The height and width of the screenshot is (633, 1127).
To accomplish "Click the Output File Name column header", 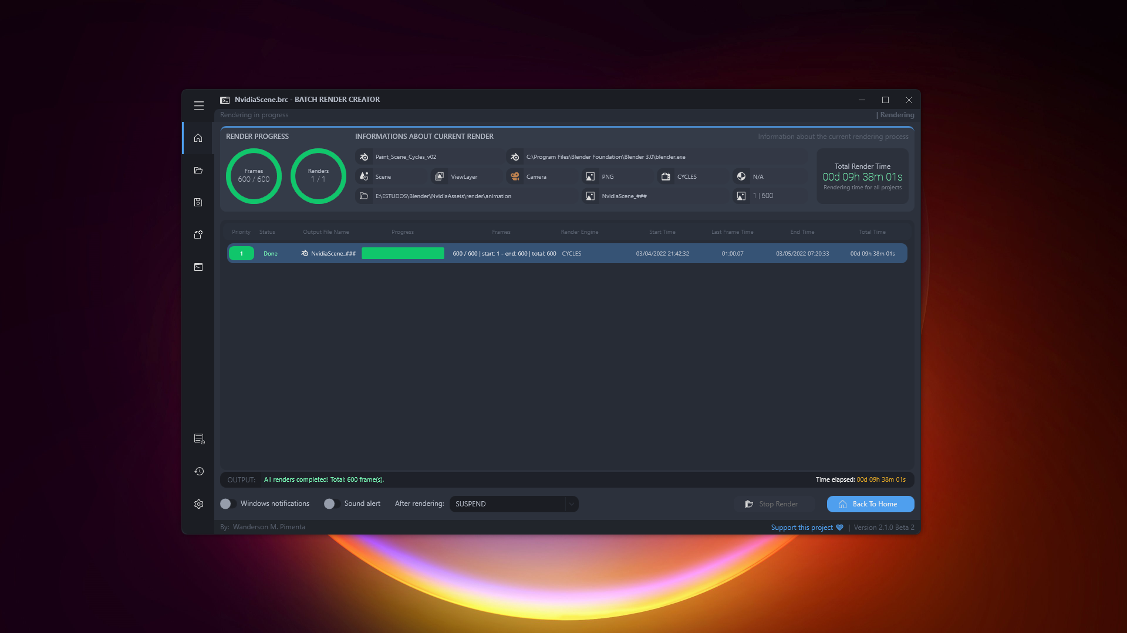I will click(x=326, y=232).
